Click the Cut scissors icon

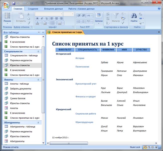click(x=28, y=14)
